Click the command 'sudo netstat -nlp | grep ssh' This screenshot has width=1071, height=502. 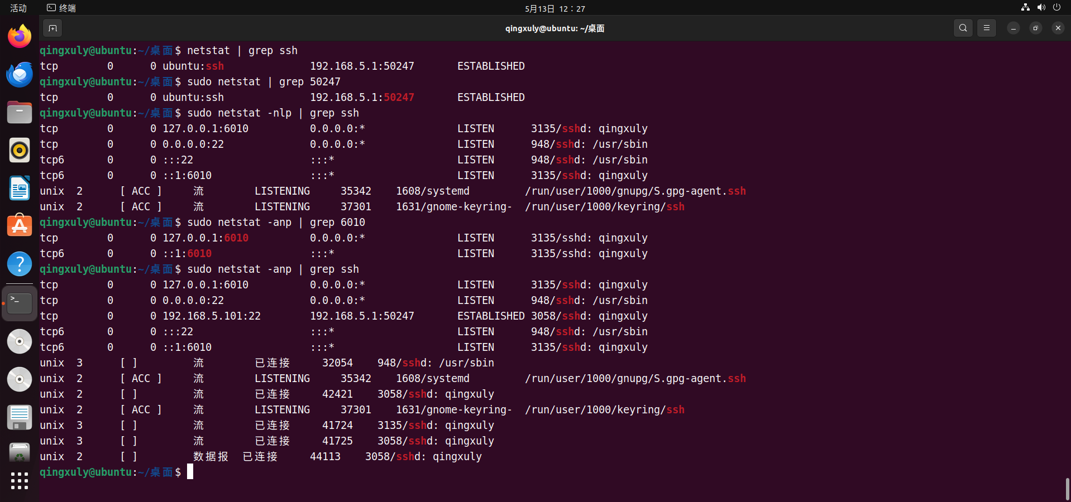(x=273, y=113)
